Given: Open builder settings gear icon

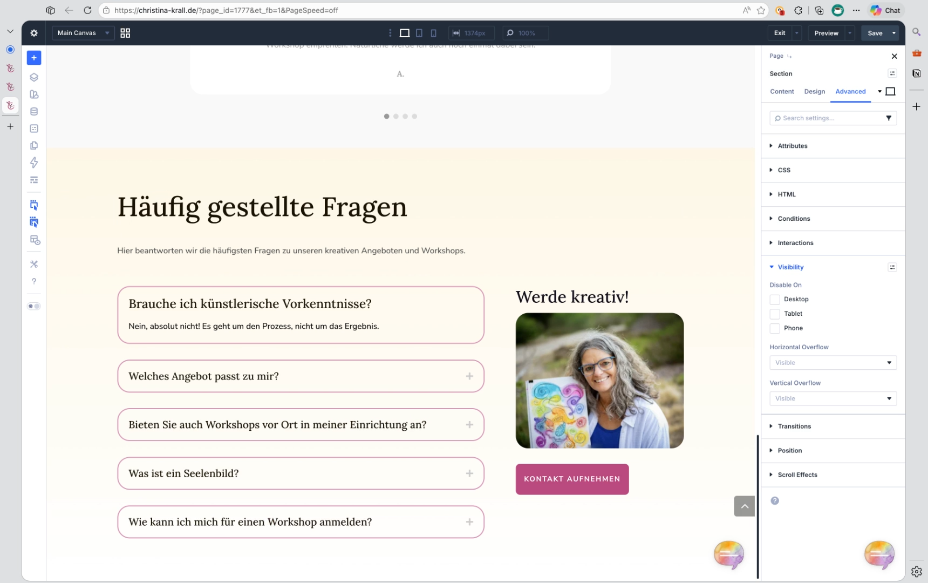Looking at the screenshot, I should click(34, 33).
